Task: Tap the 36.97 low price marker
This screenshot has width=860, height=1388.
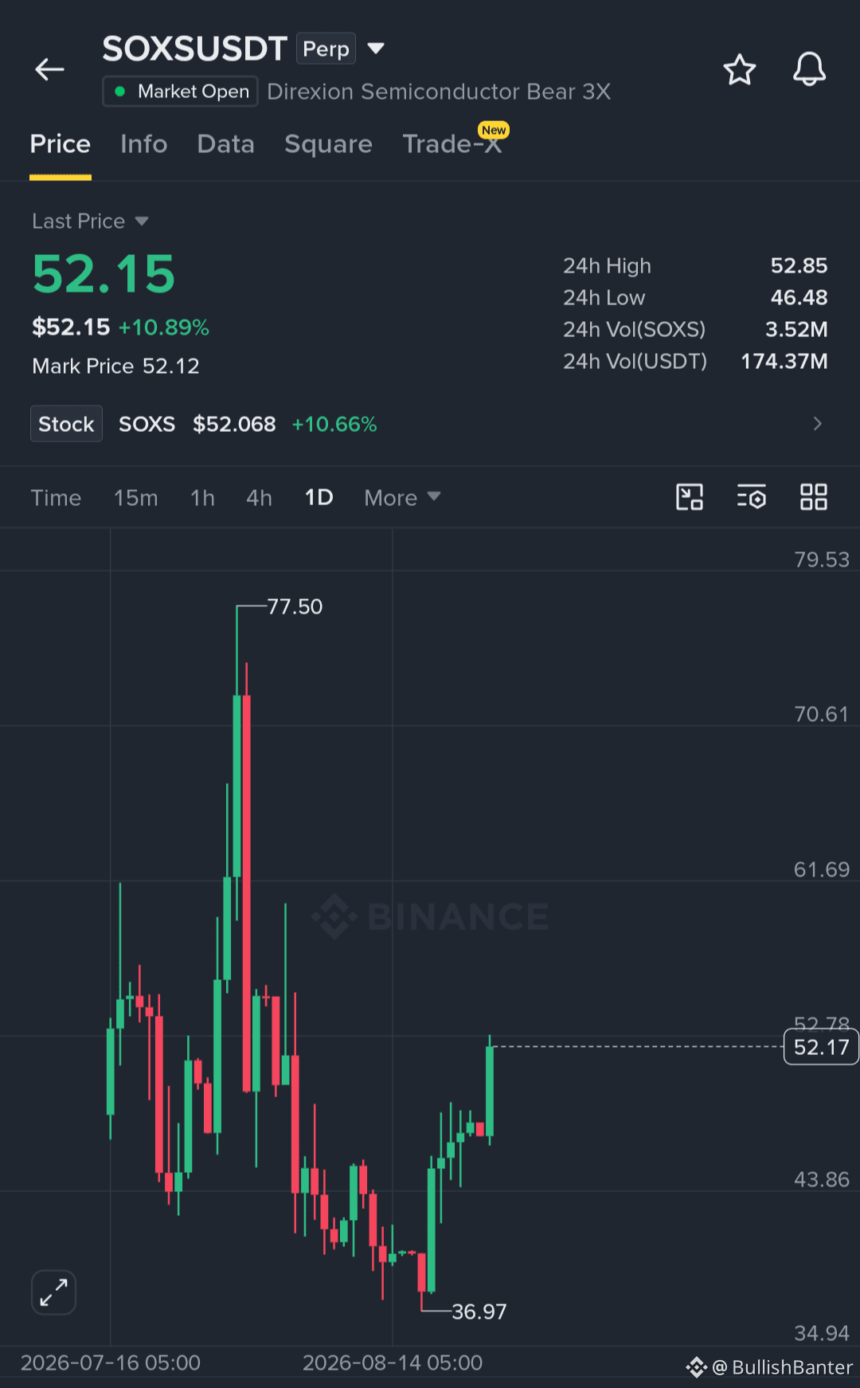Action: click(x=479, y=1312)
